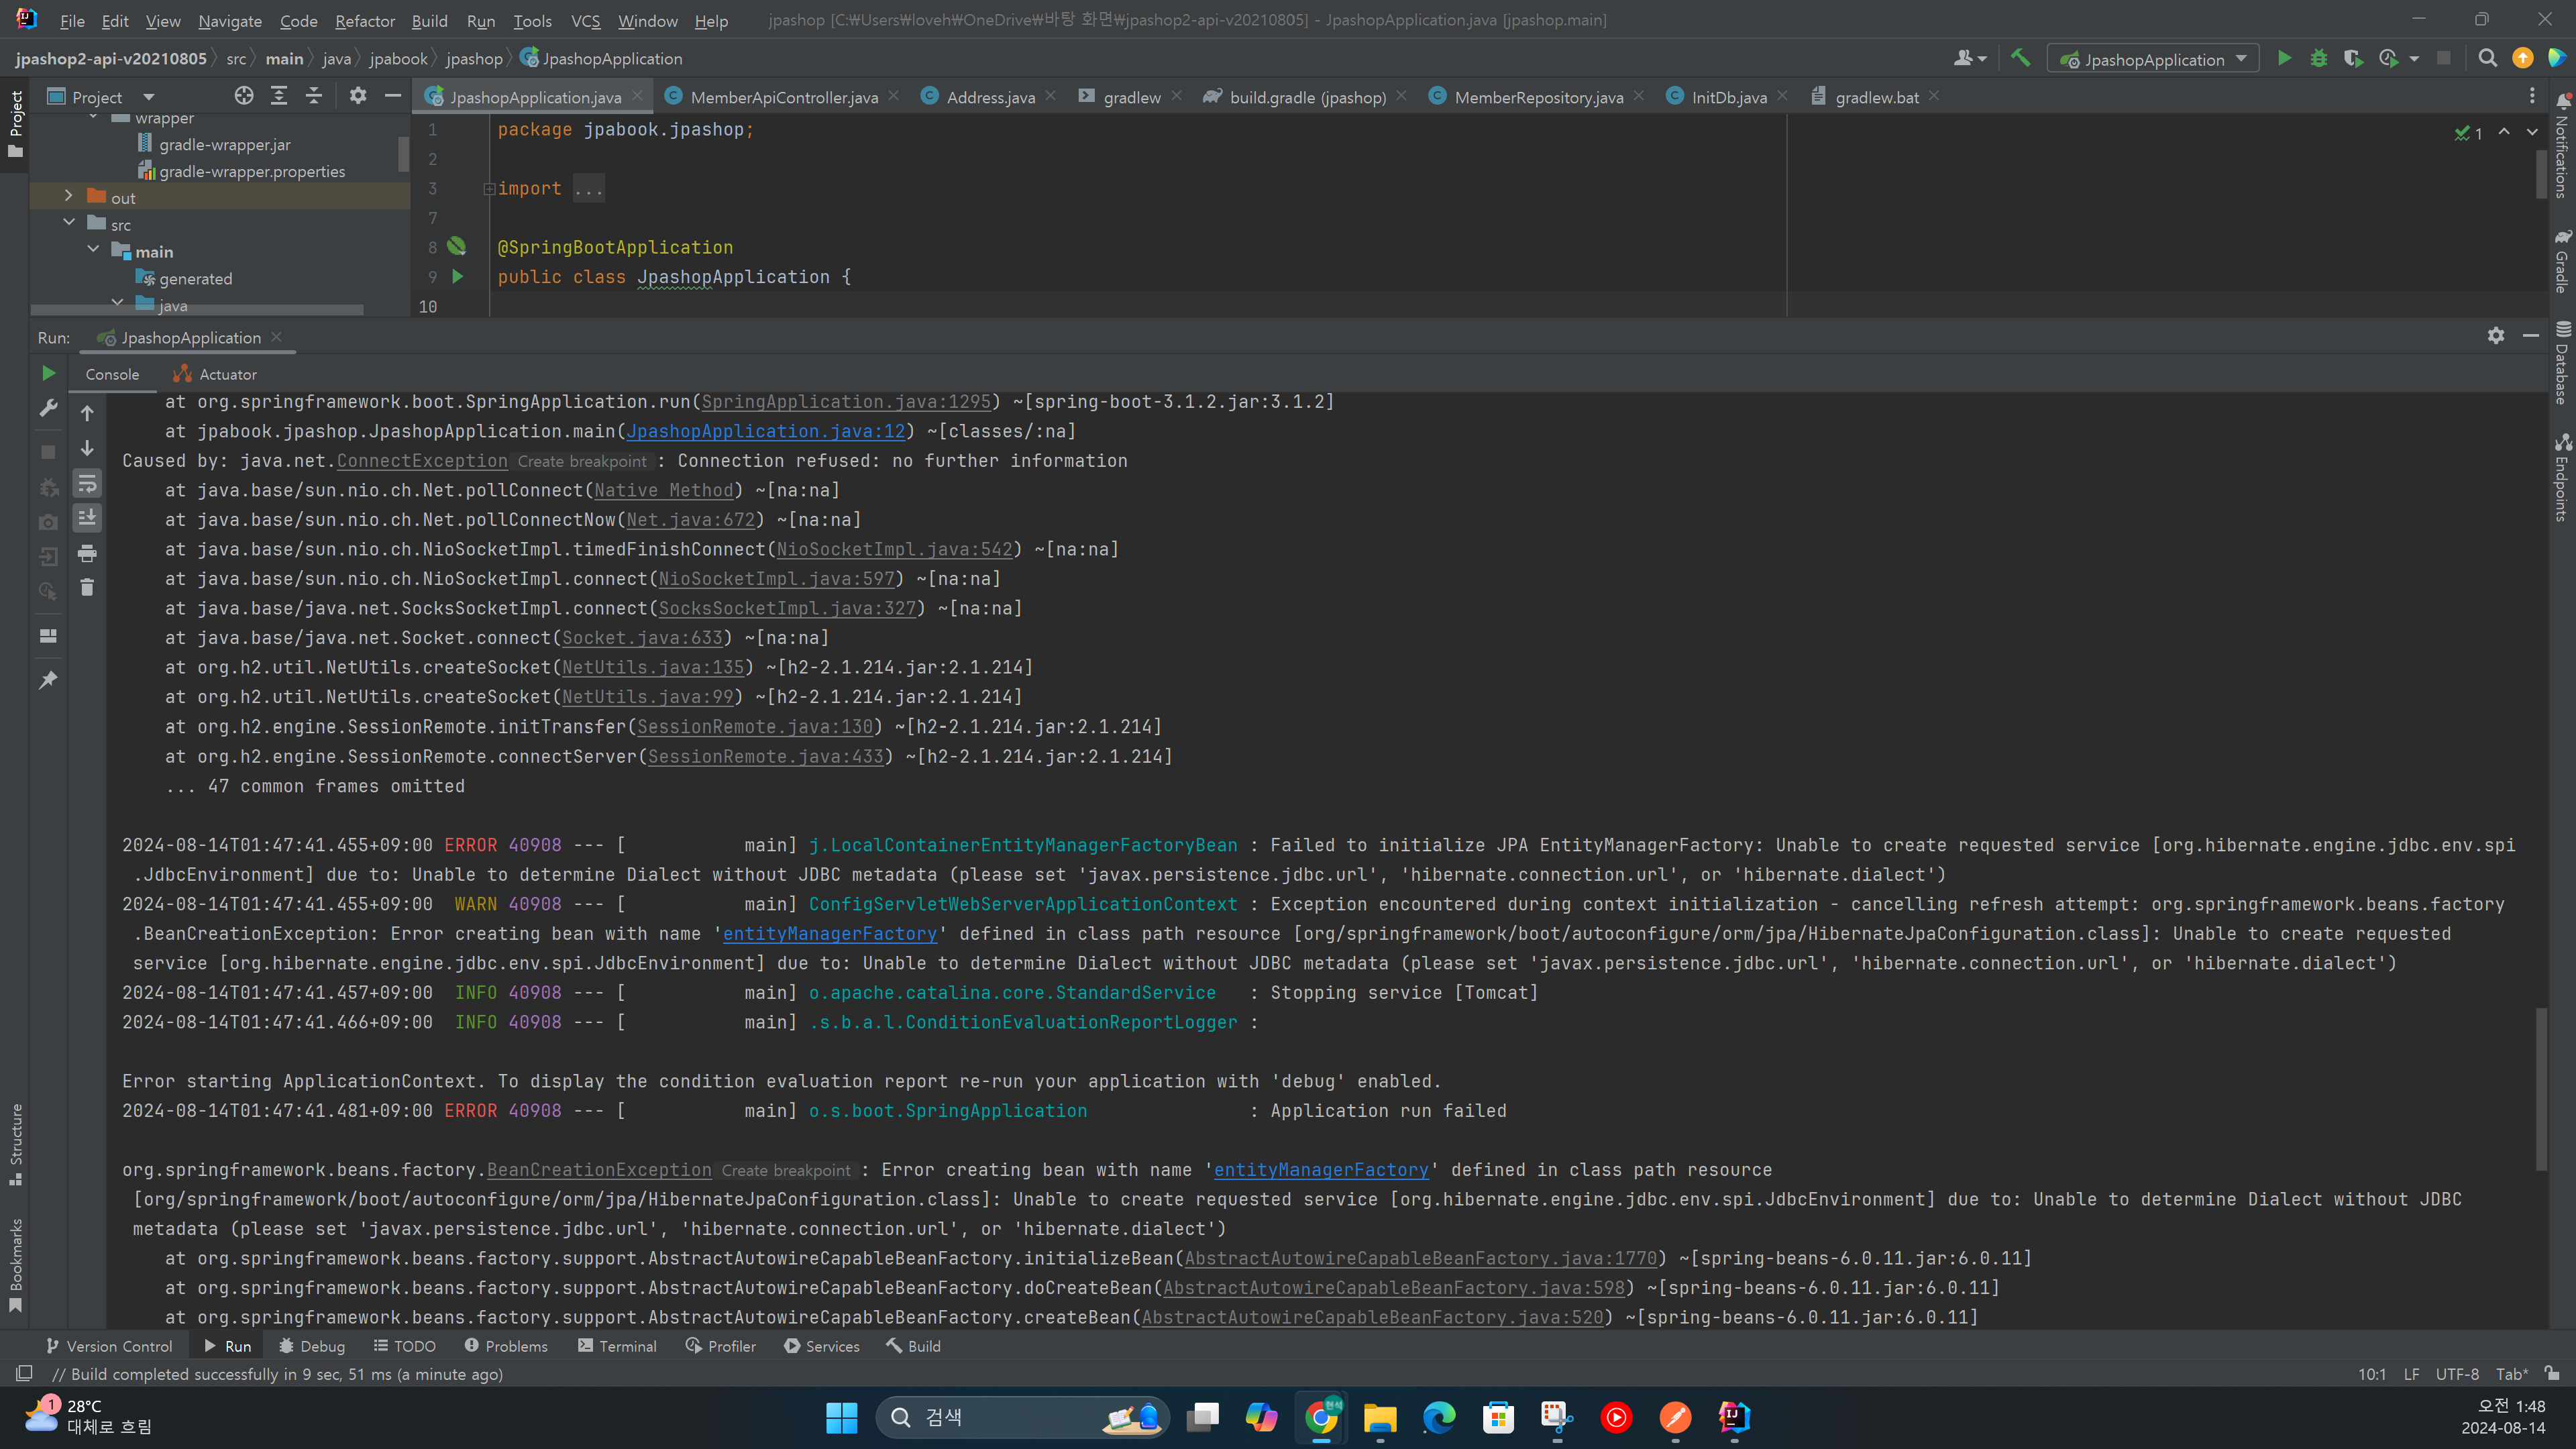Viewport: 2576px width, 1449px height.
Task: Open JpashopApplication.java:12 stack trace link
Action: (765, 431)
